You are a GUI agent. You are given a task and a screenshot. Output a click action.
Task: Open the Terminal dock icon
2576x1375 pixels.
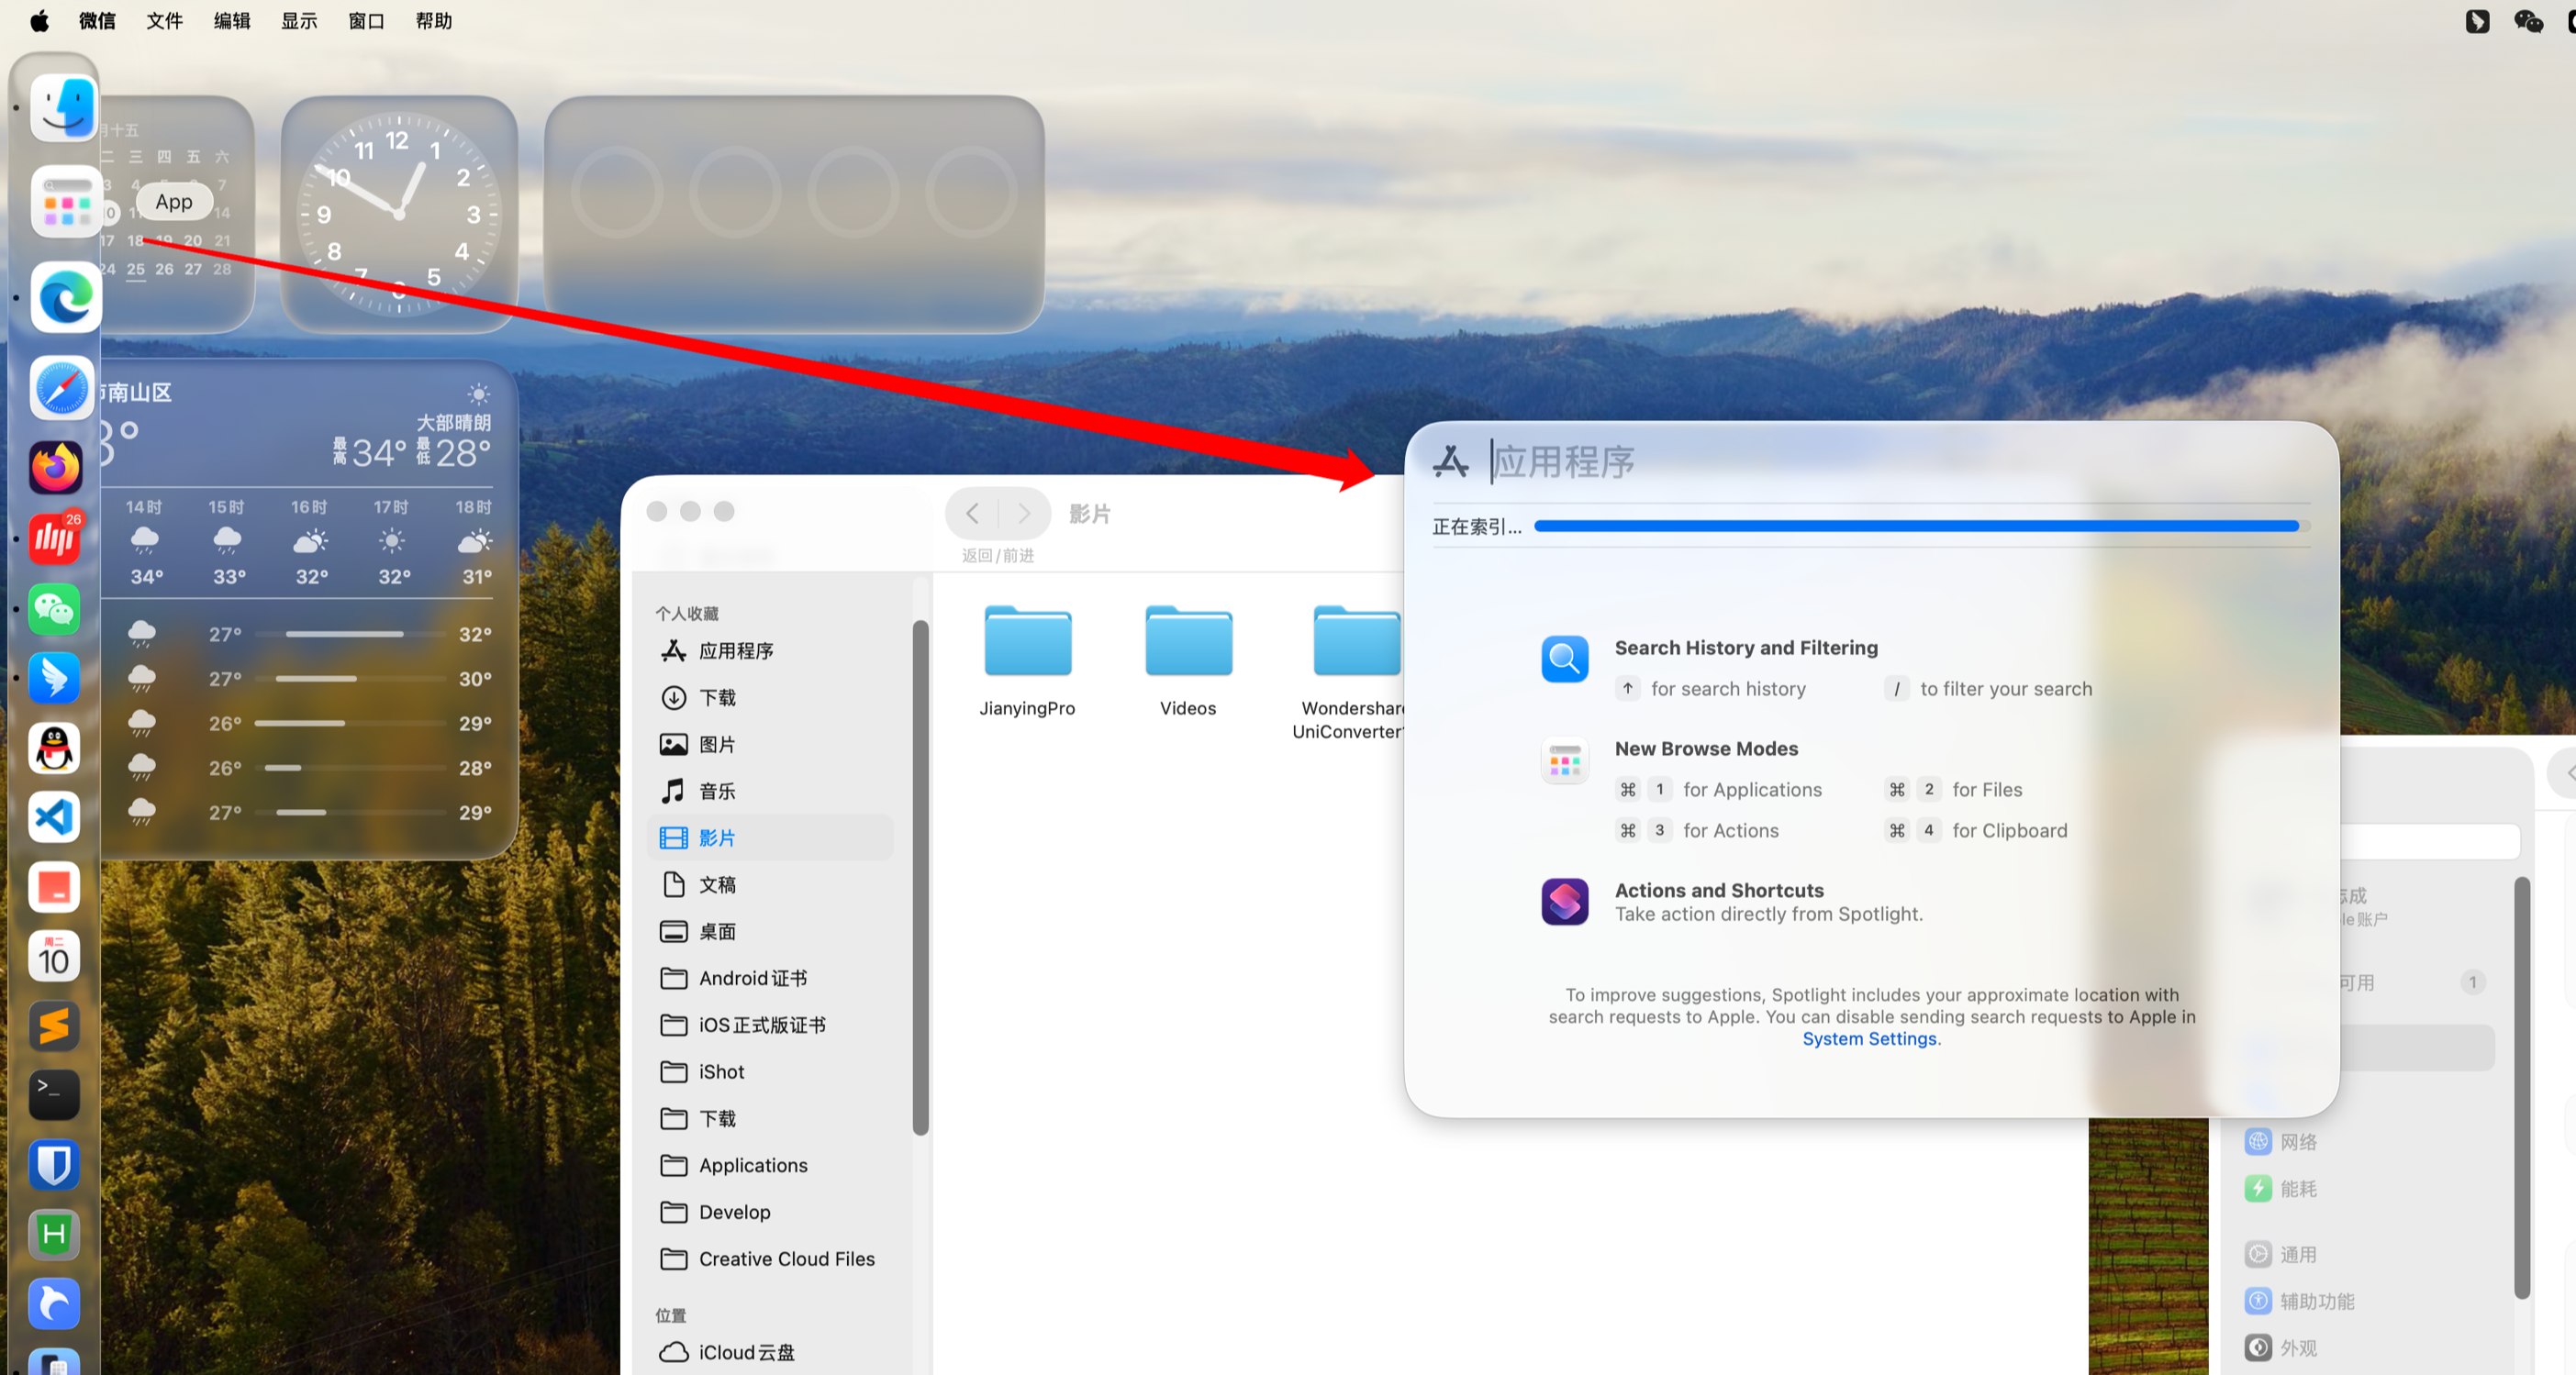[54, 1094]
